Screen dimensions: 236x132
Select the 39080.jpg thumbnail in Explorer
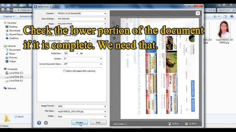224,32
